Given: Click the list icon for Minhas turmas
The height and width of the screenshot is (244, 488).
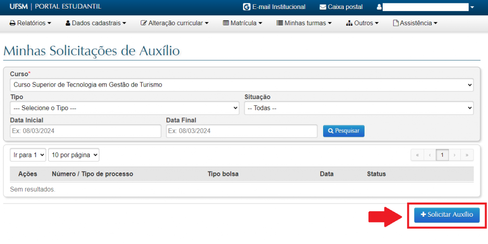Looking at the screenshot, I should [x=280, y=23].
